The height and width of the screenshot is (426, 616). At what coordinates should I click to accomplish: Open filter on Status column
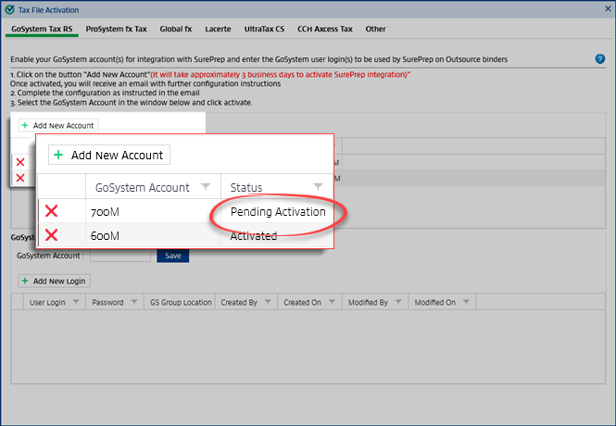(319, 187)
